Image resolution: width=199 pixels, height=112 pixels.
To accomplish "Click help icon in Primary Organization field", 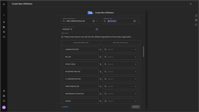I will (97, 29).
